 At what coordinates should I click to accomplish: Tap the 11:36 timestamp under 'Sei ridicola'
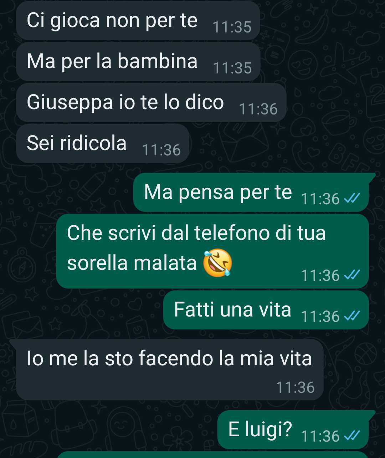tap(161, 150)
